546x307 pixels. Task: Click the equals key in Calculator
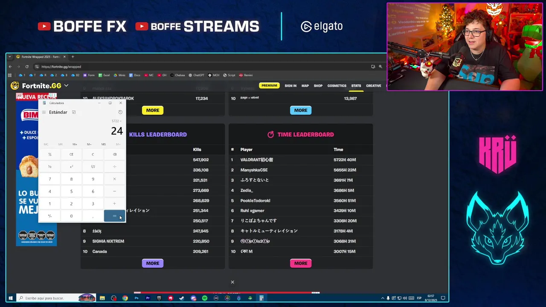[x=114, y=216]
